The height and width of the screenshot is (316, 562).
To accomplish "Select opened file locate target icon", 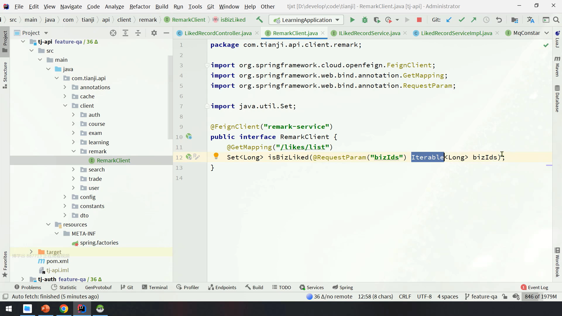I will pyautogui.click(x=113, y=33).
